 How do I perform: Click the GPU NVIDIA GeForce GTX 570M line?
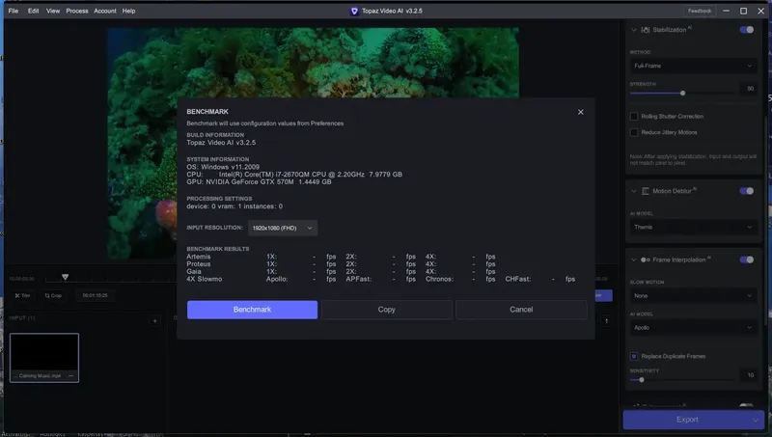(x=259, y=182)
